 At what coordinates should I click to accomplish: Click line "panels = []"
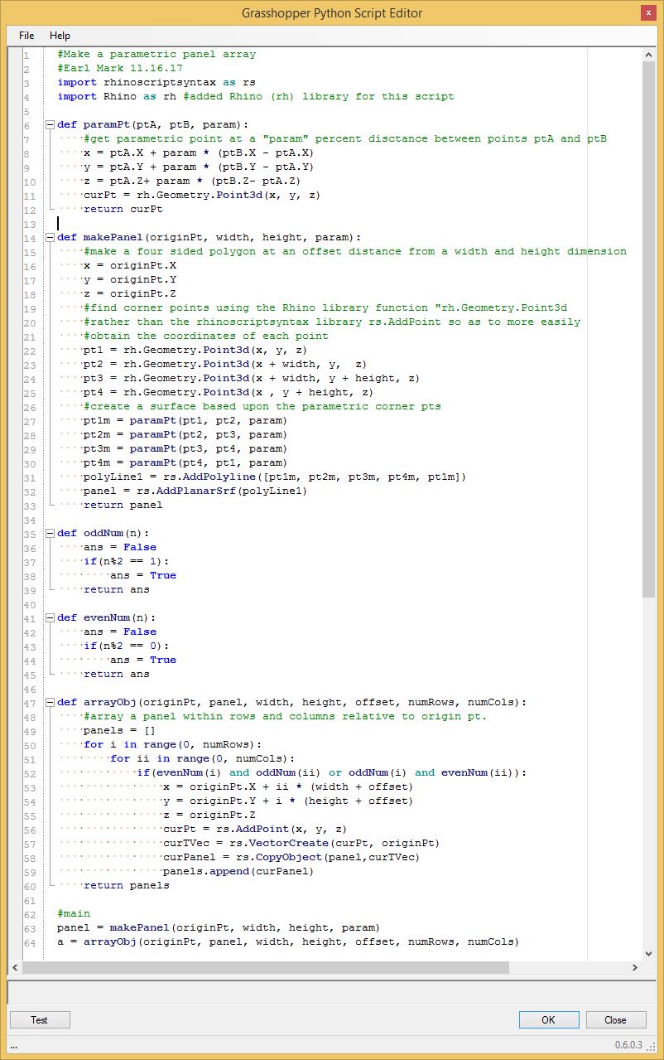pos(120,730)
